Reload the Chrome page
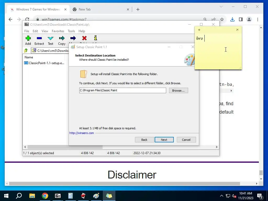This screenshot has height=201, width=268. (27, 19)
